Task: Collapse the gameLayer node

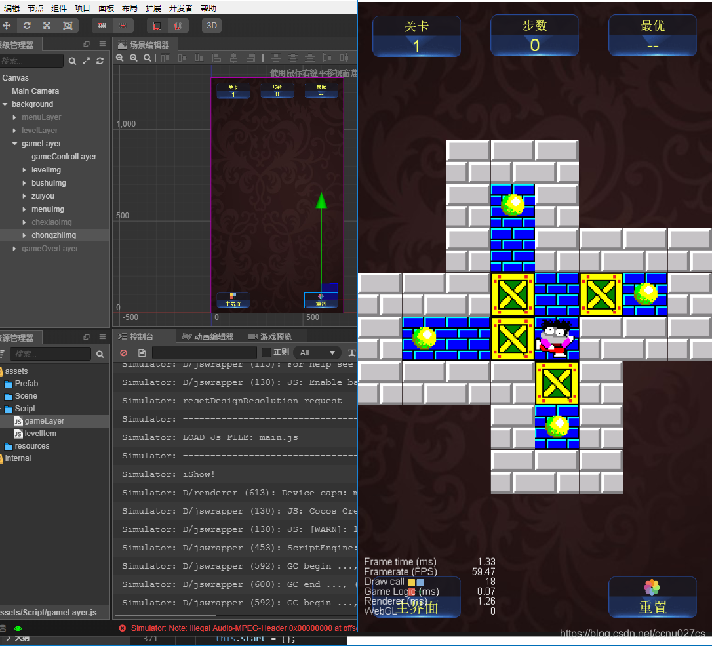Action: pos(14,144)
